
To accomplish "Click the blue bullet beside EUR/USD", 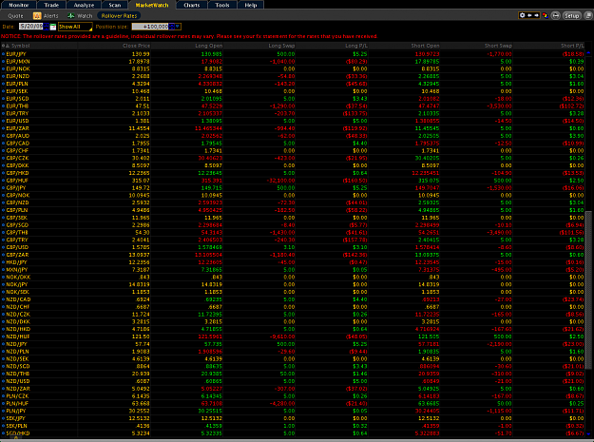I will pos(4,122).
